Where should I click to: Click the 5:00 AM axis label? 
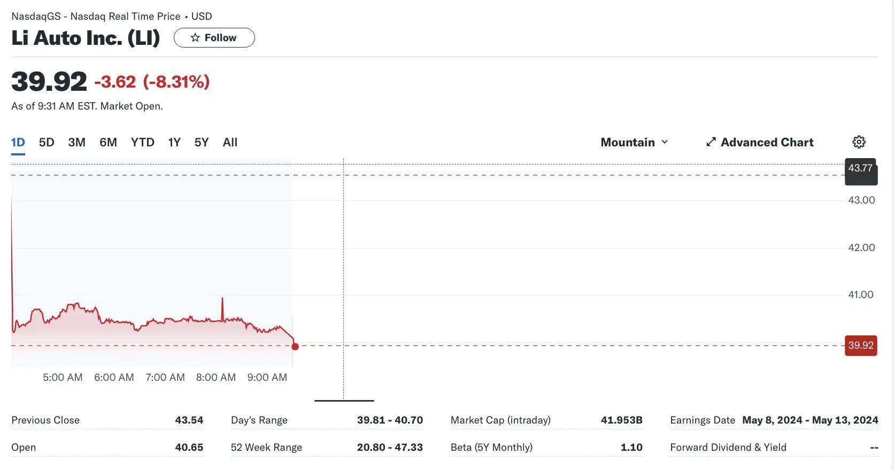(x=63, y=378)
